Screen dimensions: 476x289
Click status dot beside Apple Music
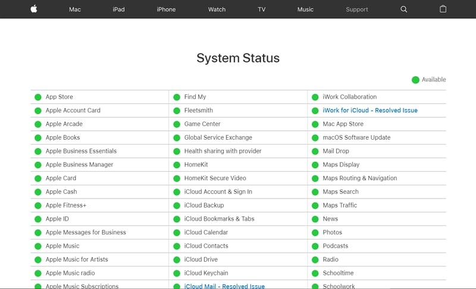pos(38,246)
